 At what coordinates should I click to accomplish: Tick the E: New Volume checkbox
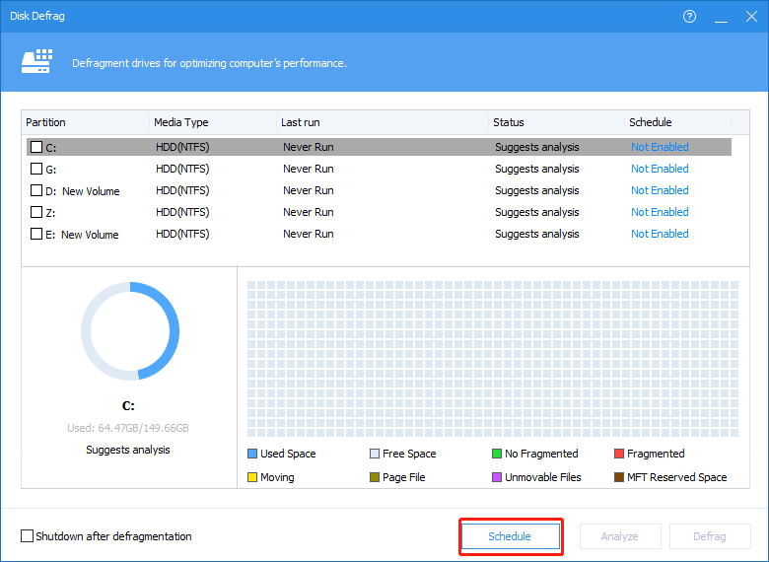pyautogui.click(x=36, y=234)
